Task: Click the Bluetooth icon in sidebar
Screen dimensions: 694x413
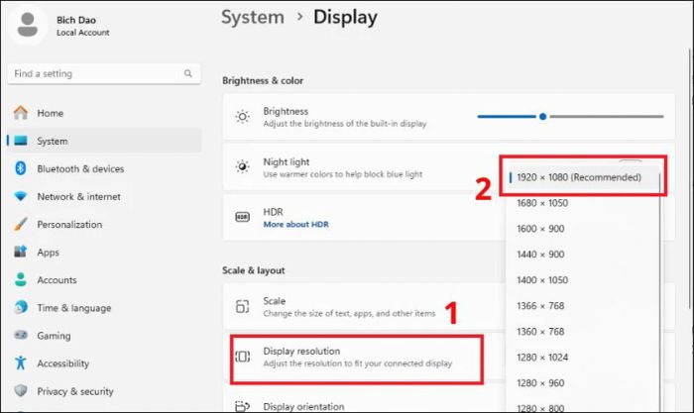Action: [x=21, y=168]
